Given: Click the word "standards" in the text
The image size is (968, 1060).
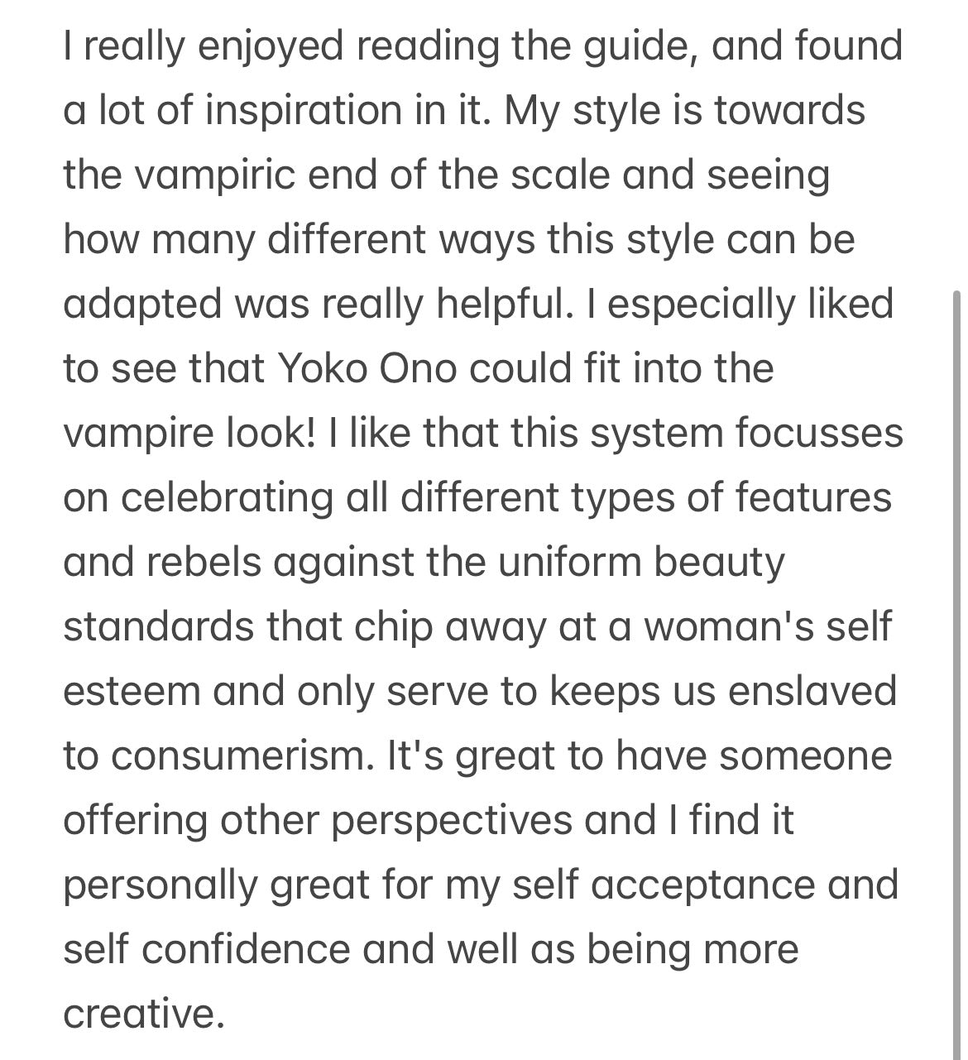Looking at the screenshot, I should (x=158, y=626).
